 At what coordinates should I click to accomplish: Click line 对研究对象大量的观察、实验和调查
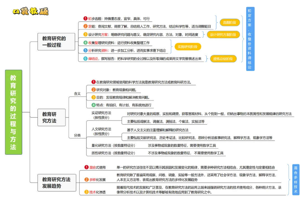[209, 114]
